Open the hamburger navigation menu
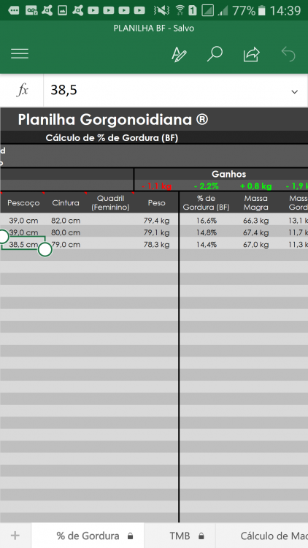The height and width of the screenshot is (548, 308). 20,54
